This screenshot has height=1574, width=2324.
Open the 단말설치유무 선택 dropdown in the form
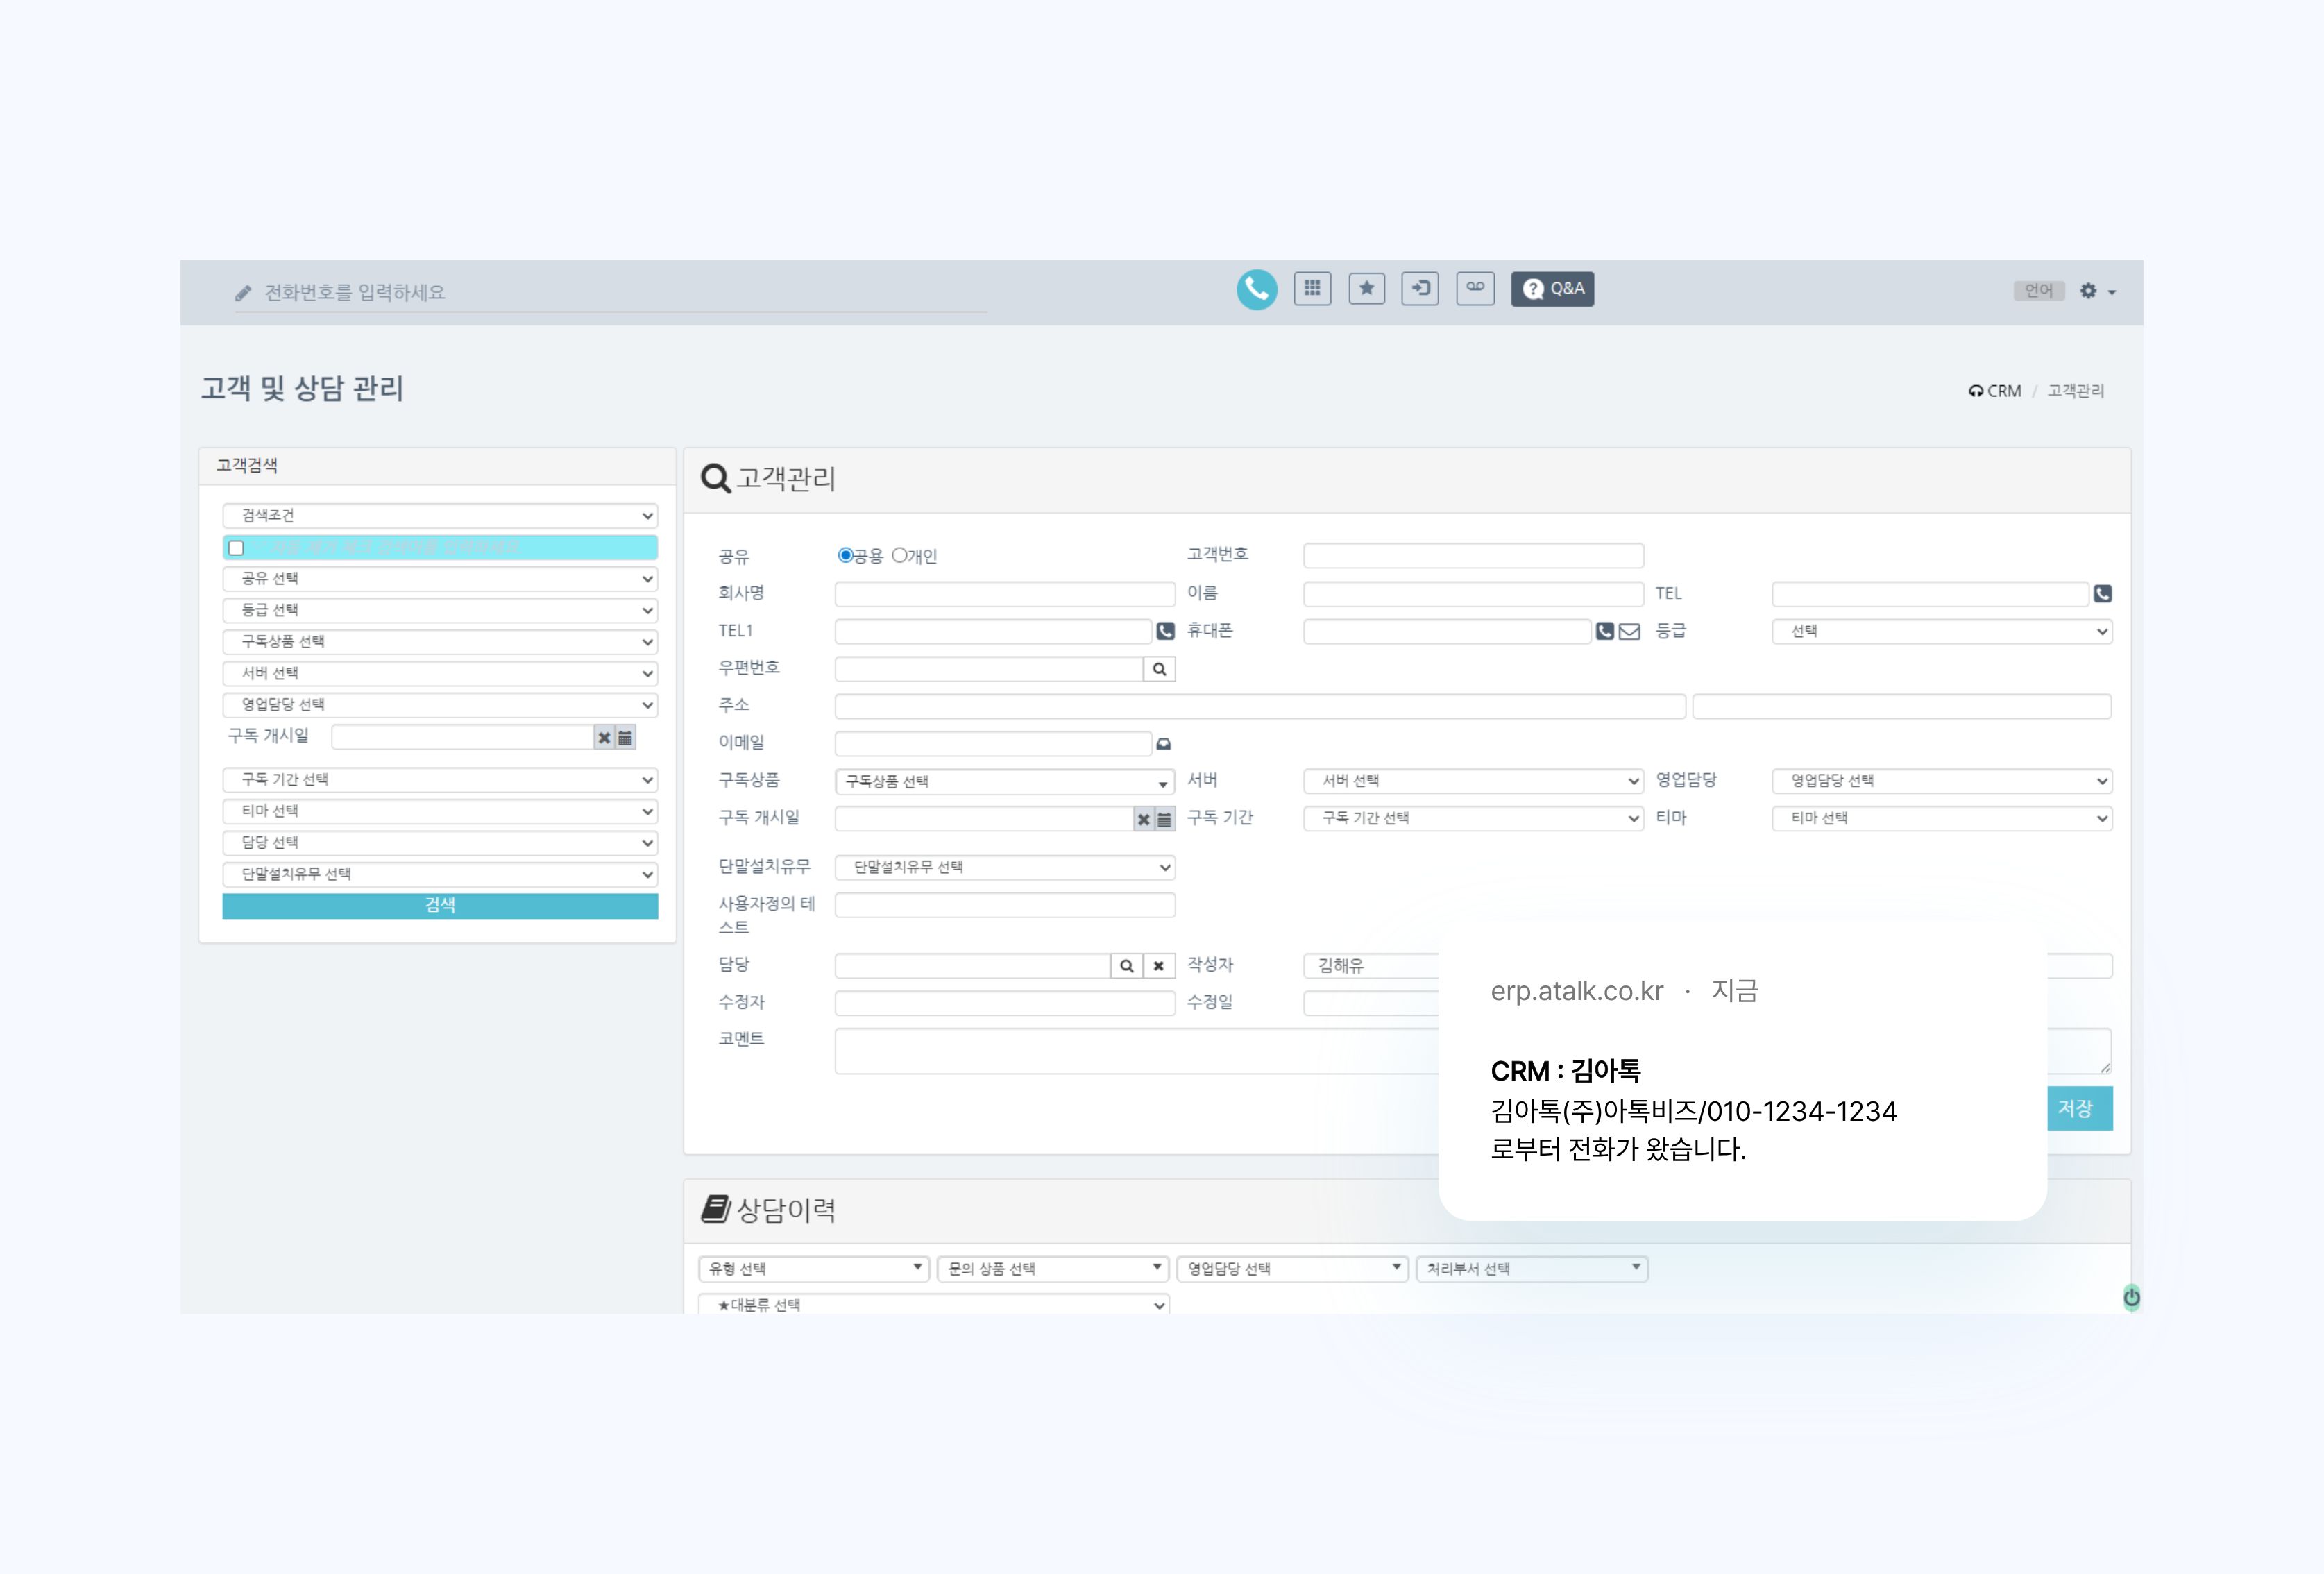(x=1004, y=867)
